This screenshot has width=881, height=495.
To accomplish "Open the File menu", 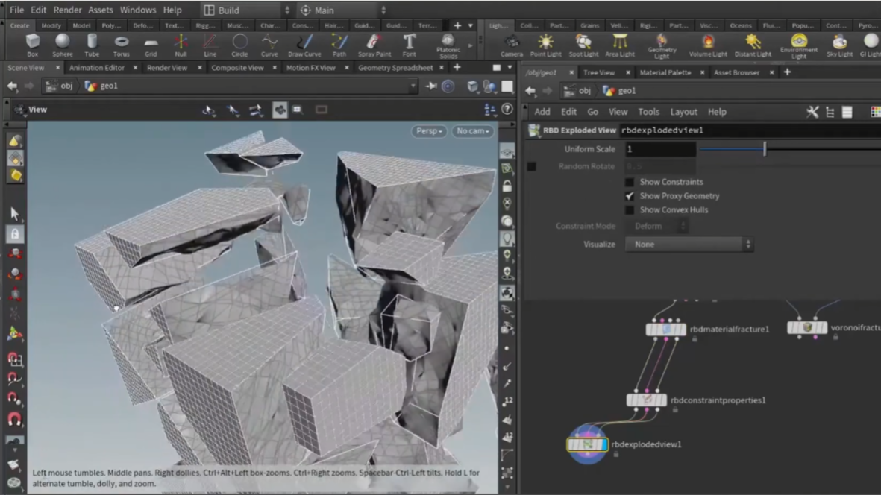I will coord(17,10).
